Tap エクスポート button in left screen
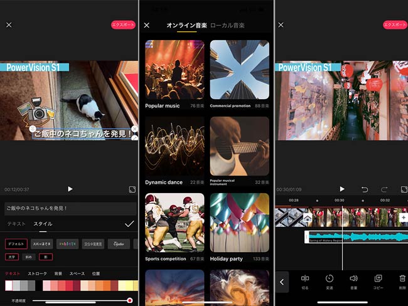Image resolution: width=408 pixels, height=306 pixels. click(x=123, y=25)
